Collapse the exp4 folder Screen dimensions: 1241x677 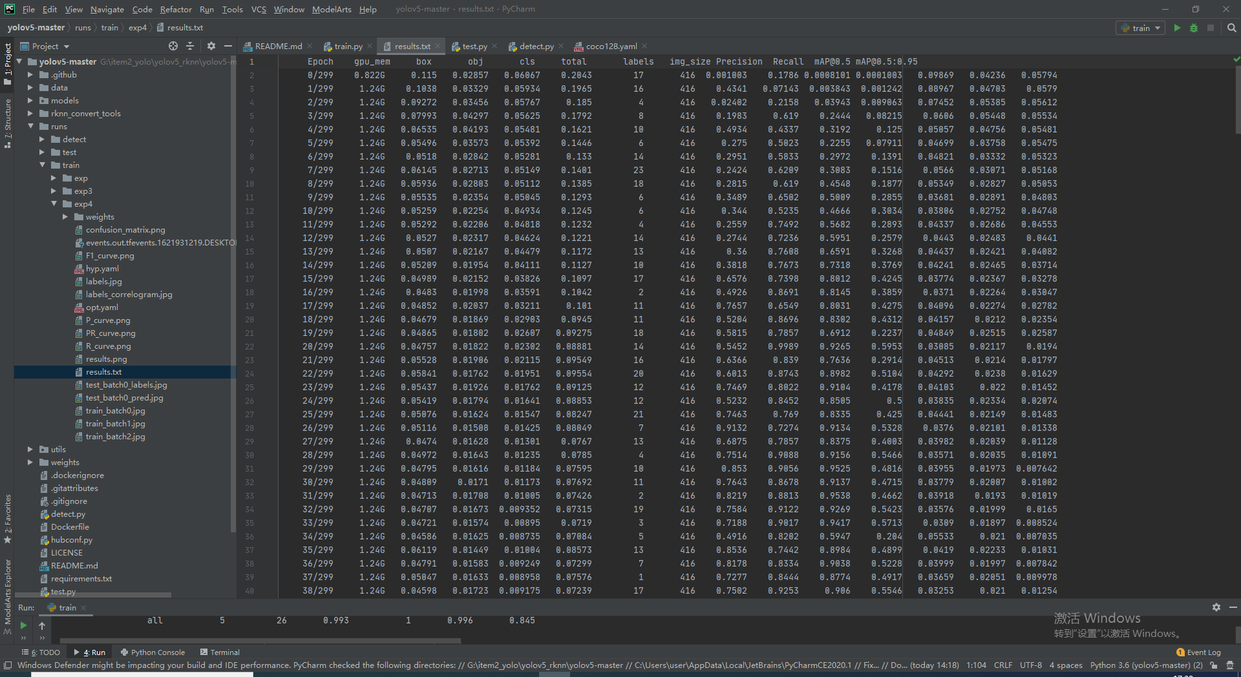pyautogui.click(x=54, y=204)
